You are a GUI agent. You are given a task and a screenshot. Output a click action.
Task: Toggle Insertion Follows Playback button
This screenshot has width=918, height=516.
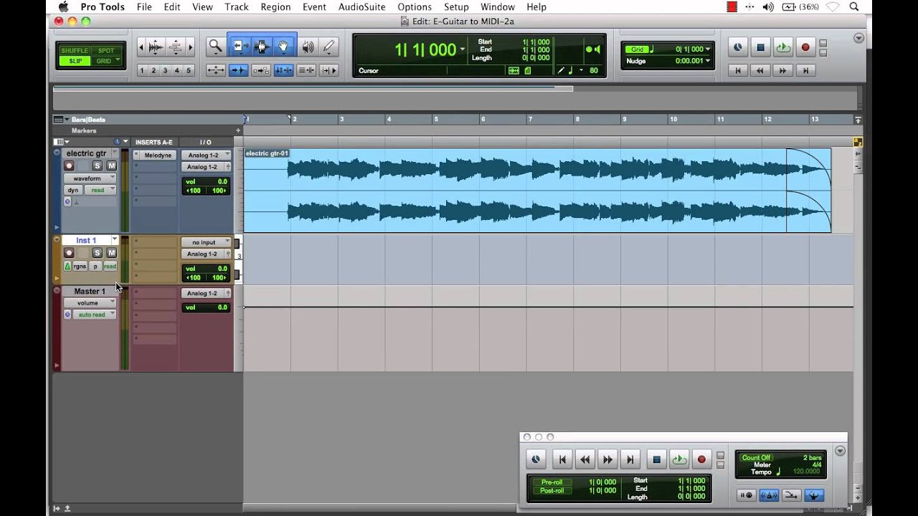pyautogui.click(x=329, y=70)
